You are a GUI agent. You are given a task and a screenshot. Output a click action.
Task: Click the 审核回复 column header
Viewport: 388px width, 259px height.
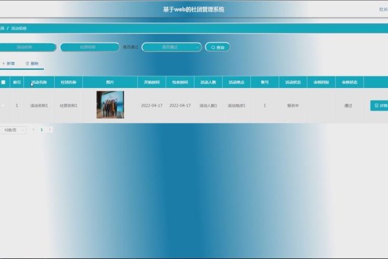click(x=321, y=82)
